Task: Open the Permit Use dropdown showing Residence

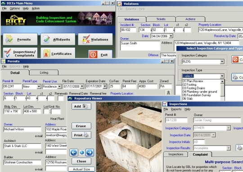Action: 59,87
